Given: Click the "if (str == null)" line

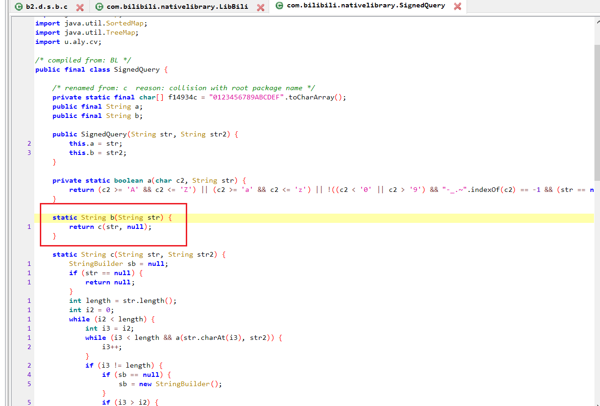Looking at the screenshot, I should [x=106, y=273].
